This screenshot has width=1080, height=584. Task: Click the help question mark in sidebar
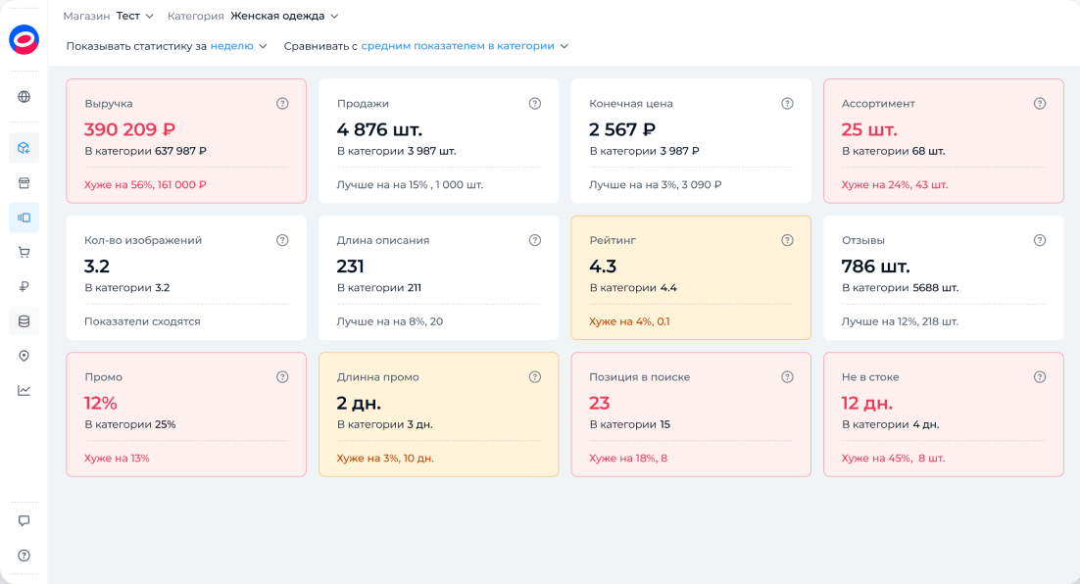[x=24, y=556]
